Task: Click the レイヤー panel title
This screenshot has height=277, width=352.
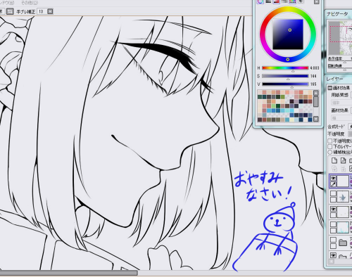Action: click(334, 79)
